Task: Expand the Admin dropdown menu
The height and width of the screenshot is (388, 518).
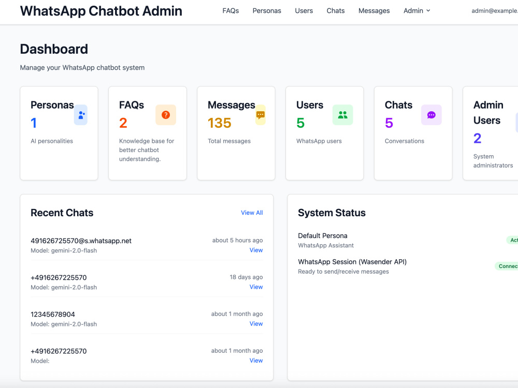Action: 417,10
